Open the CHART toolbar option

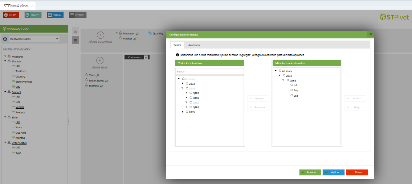pyautogui.click(x=33, y=15)
